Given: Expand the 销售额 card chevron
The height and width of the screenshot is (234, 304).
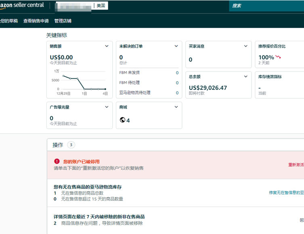Looking at the screenshot, I should (x=107, y=46).
